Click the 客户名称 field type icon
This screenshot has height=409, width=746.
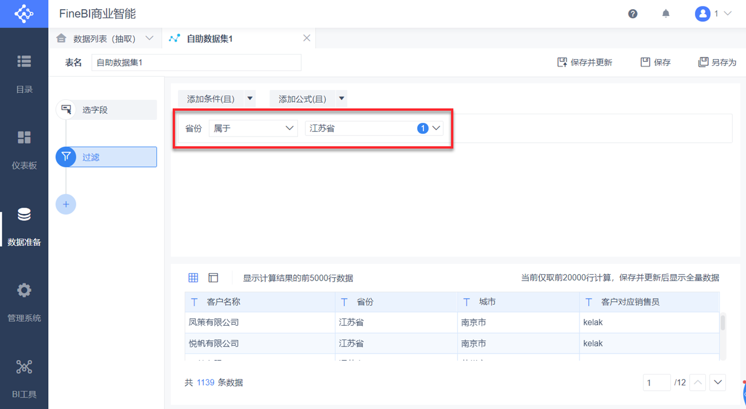pyautogui.click(x=194, y=302)
